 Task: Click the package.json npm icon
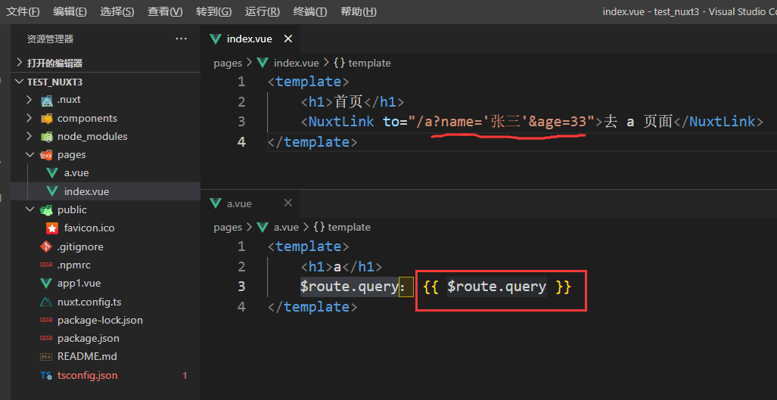(x=46, y=339)
